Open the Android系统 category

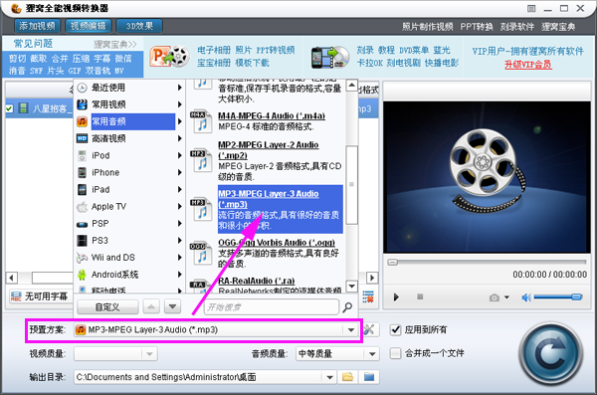pyautogui.click(x=129, y=275)
